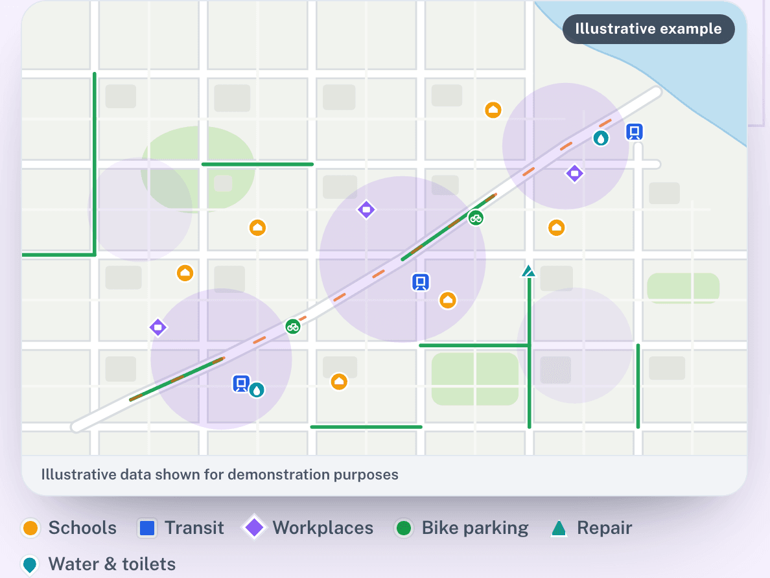Click the school marker beside central transit stop
Image resolution: width=770 pixels, height=578 pixels.
pos(447,300)
